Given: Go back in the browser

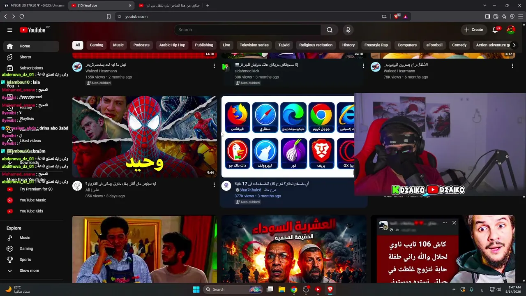Looking at the screenshot, I should [x=5, y=16].
